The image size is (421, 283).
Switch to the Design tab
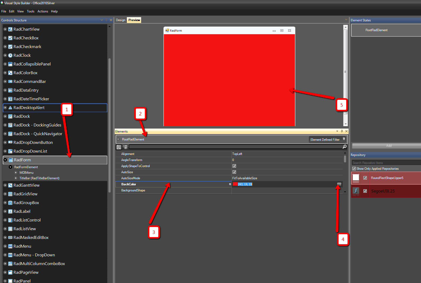[x=121, y=20]
